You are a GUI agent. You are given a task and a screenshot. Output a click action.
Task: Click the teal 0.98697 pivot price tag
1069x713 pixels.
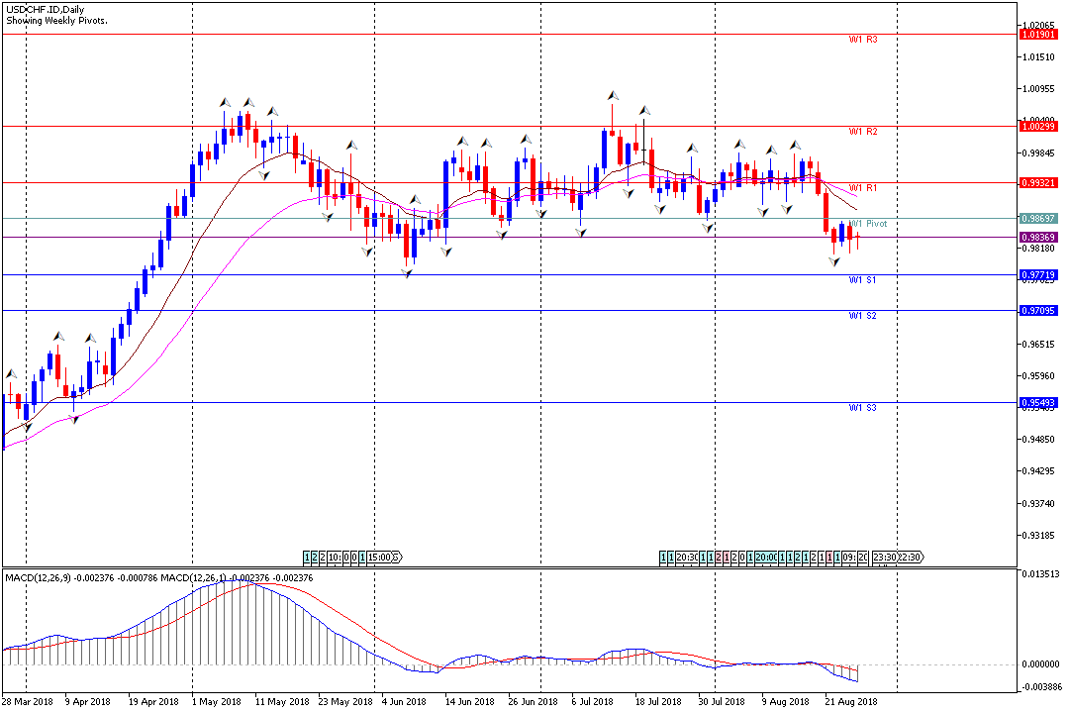pos(1038,218)
